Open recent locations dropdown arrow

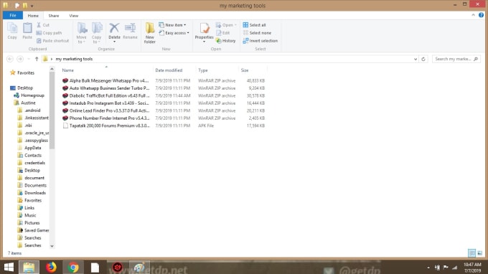pyautogui.click(x=29, y=59)
